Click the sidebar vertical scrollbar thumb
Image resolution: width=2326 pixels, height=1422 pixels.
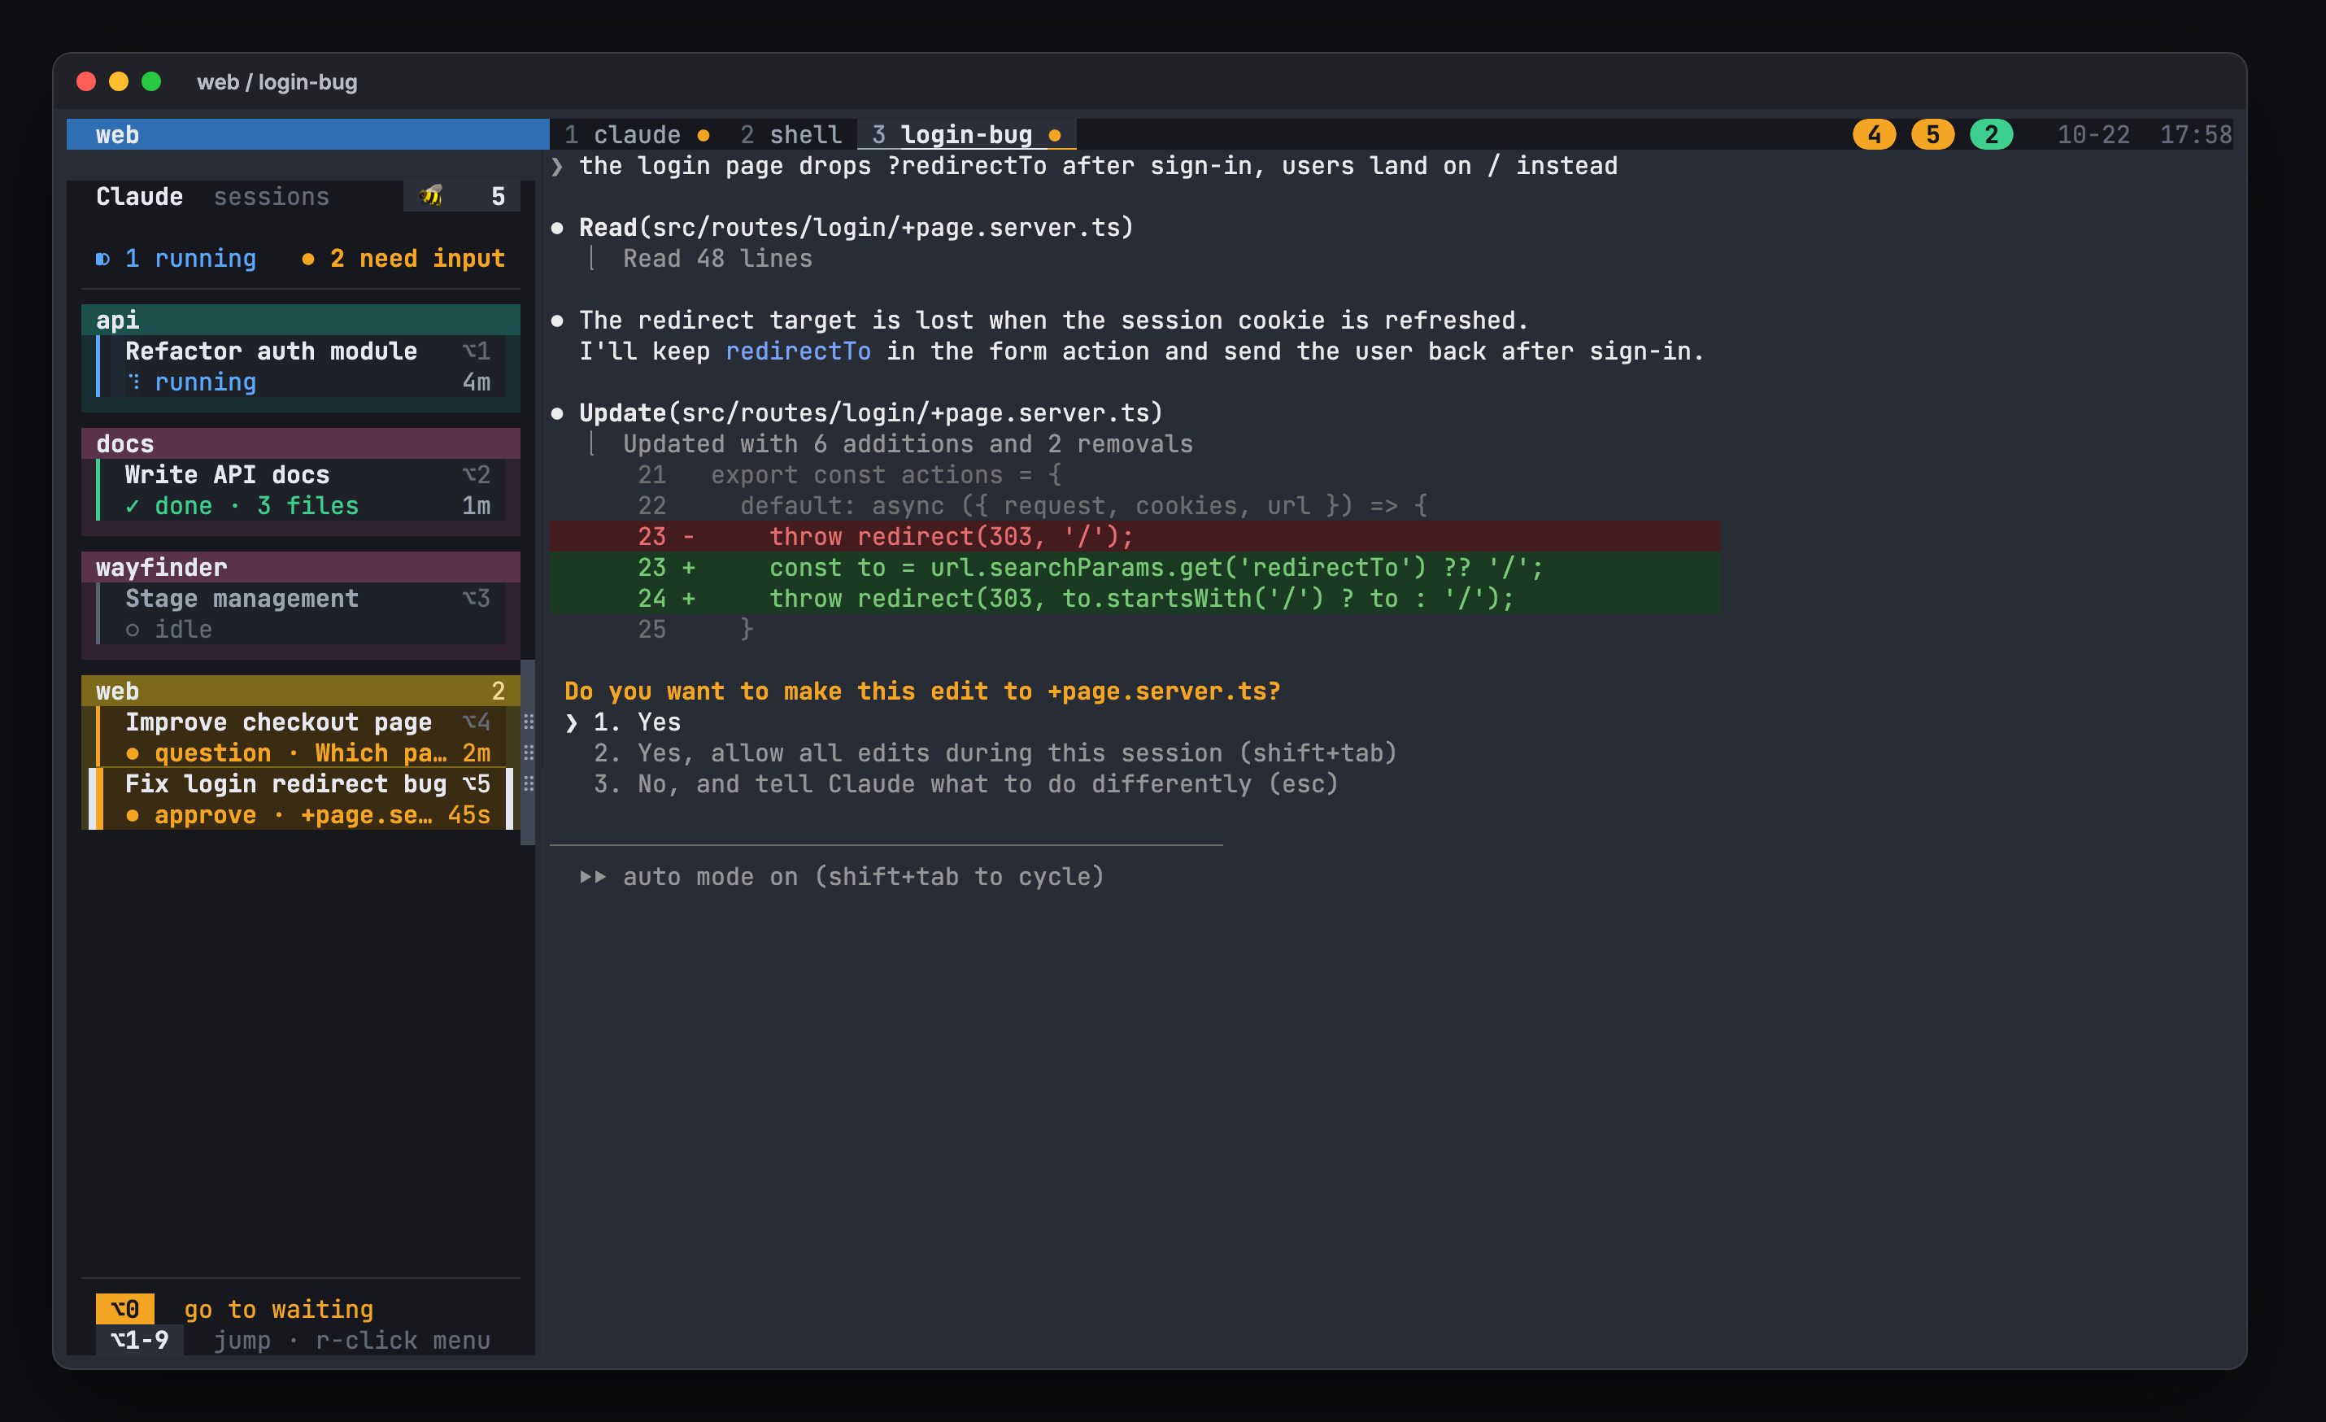pyautogui.click(x=528, y=752)
